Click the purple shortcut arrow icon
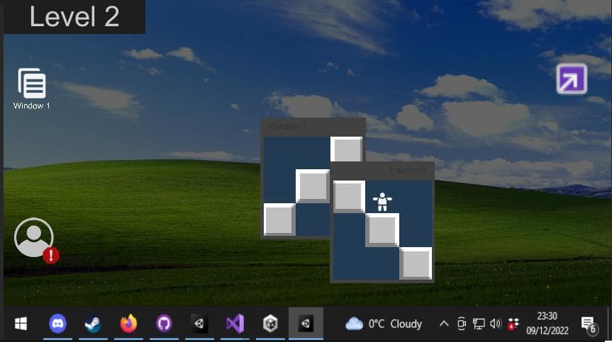This screenshot has height=342, width=612. pos(572,79)
